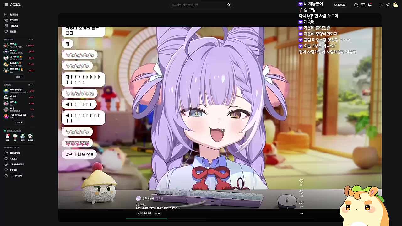Open the channel with 4,847 viewers
The height and width of the screenshot is (226, 402).
19,70
